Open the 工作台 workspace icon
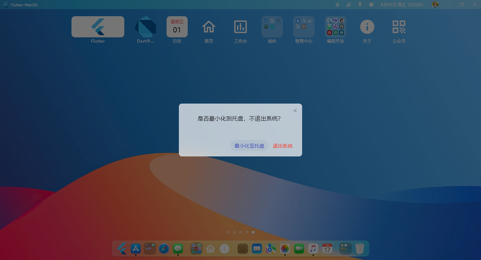The image size is (481, 260). click(241, 26)
